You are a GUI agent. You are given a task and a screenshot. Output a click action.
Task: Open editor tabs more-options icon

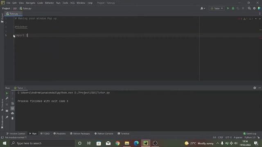coord(260,13)
